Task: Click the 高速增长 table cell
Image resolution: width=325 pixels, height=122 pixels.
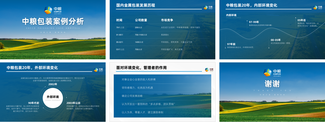Action: [165, 35]
